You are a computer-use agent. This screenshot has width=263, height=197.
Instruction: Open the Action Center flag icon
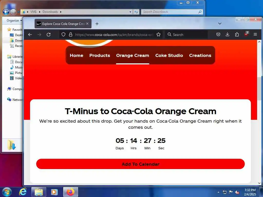[x=231, y=192]
